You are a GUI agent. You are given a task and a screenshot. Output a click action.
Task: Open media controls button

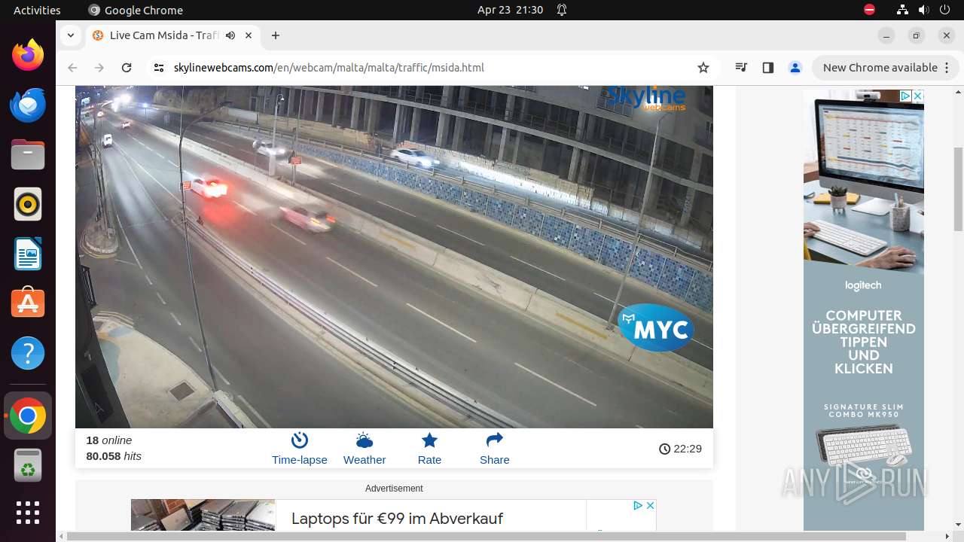coord(742,68)
